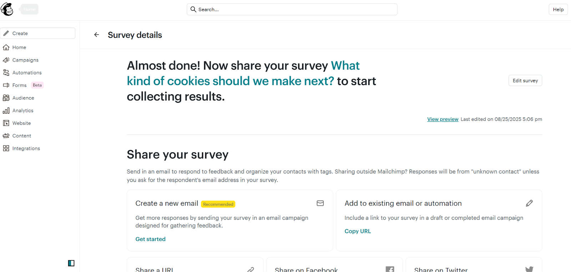Go back using the arrow near Survey details

tap(96, 35)
